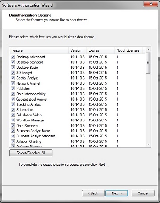Uncheck Business Analyst Standard checkbox
Image resolution: width=160 pixels, height=203 pixels.
click(13, 136)
